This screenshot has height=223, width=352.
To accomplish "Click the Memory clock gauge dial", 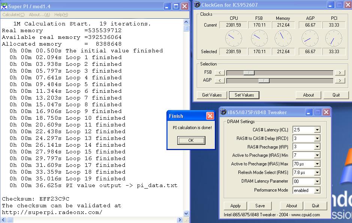I will [x=283, y=38].
